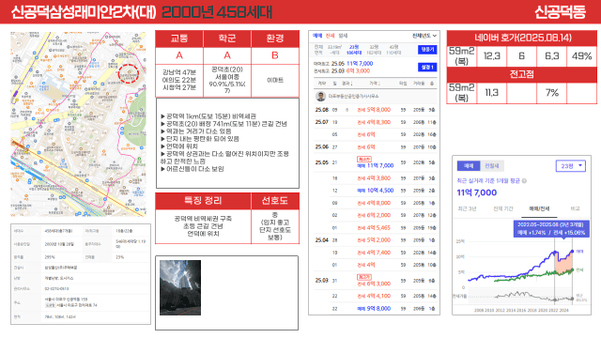Click the blue button next to the 42평 filter
Screen dimensions: 601x338
click(x=427, y=50)
